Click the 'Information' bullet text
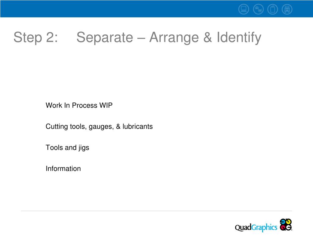Viewport: 313px width, 238px height. (63, 168)
